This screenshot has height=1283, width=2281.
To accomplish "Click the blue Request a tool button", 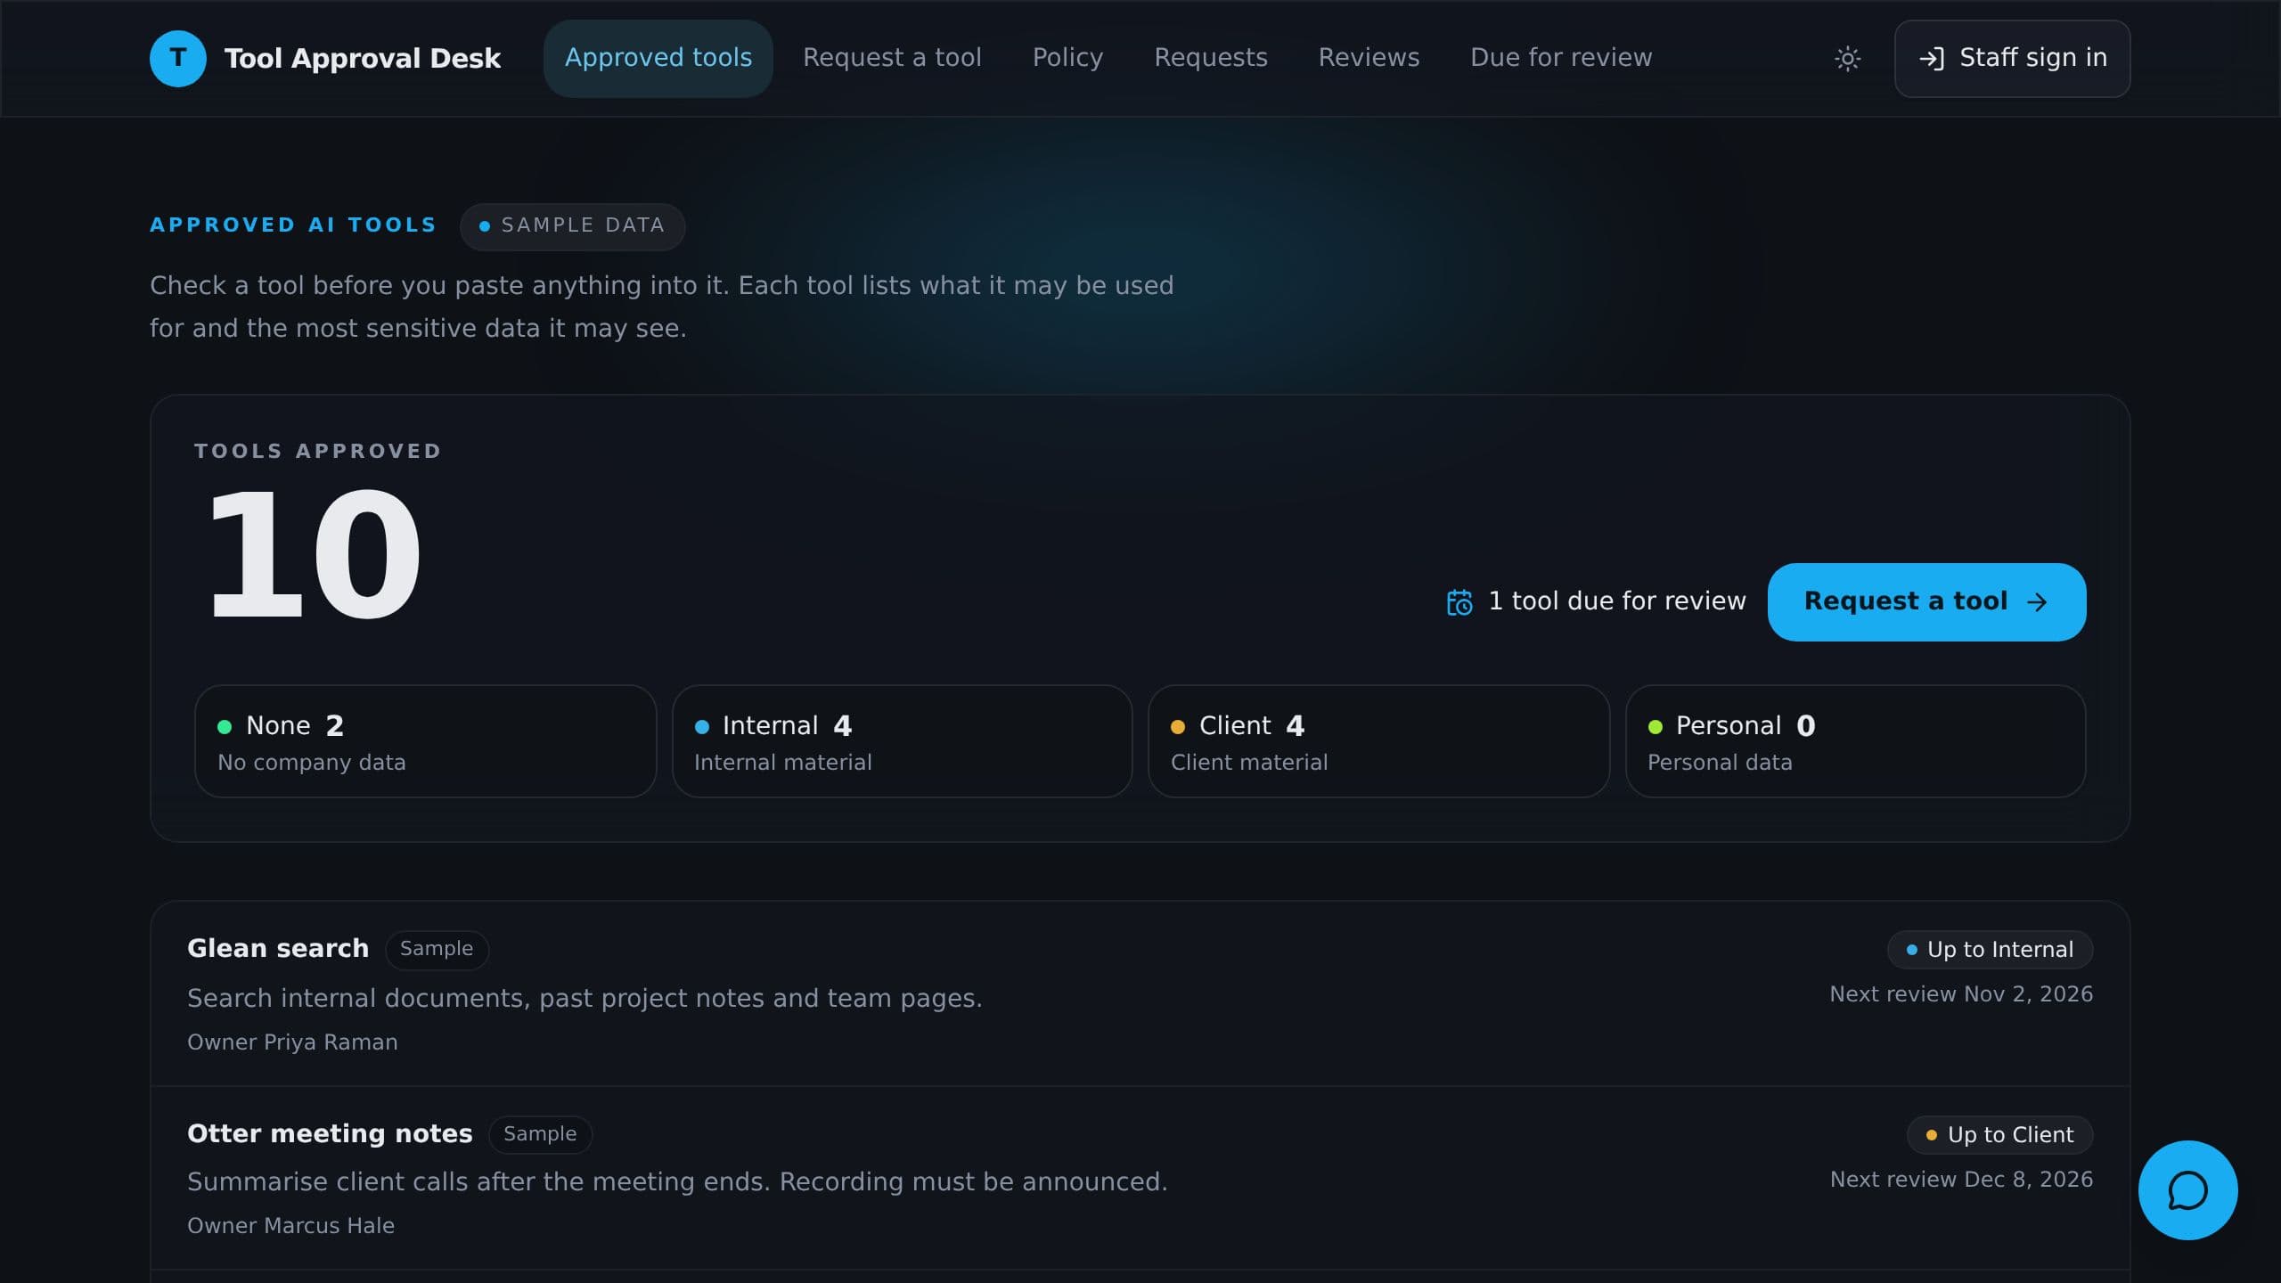I will tap(1926, 602).
